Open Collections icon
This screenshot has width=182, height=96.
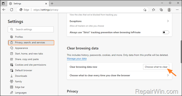(161, 10)
